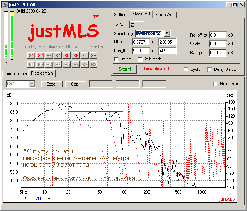Tick the Delay start 2s checkbox
This screenshot has width=247, height=211.
coord(210,69)
